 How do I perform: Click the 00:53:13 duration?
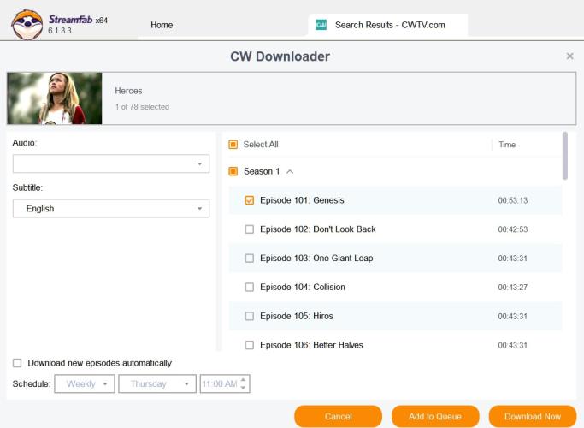(513, 200)
